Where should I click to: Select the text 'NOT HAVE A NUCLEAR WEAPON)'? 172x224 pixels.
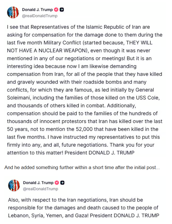48,51
